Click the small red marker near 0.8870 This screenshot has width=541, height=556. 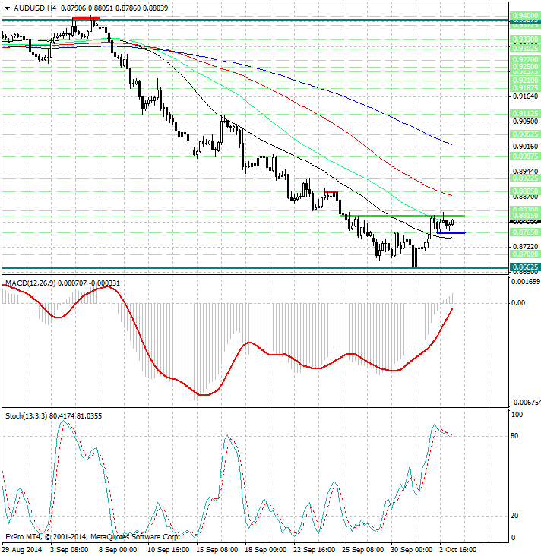[331, 191]
